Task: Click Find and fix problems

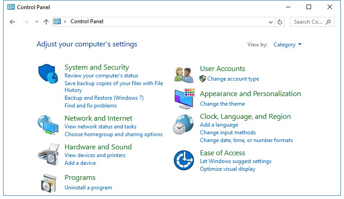Action: tap(91, 106)
